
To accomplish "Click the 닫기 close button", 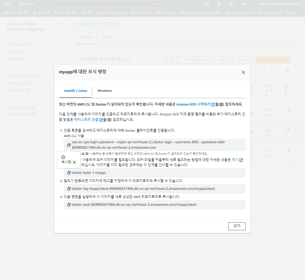I will point(237,226).
